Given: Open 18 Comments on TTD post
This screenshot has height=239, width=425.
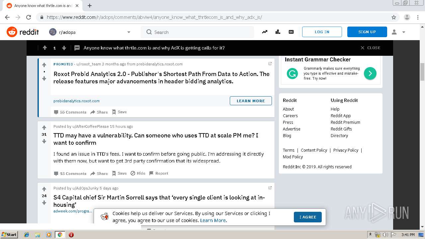Looking at the screenshot, I should tap(70, 174).
